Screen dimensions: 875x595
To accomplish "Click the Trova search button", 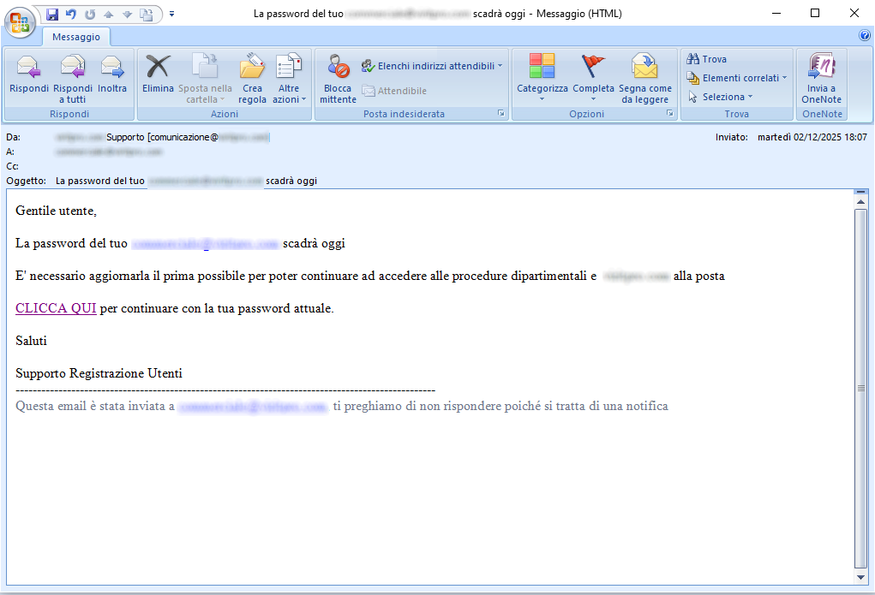I will pos(707,59).
